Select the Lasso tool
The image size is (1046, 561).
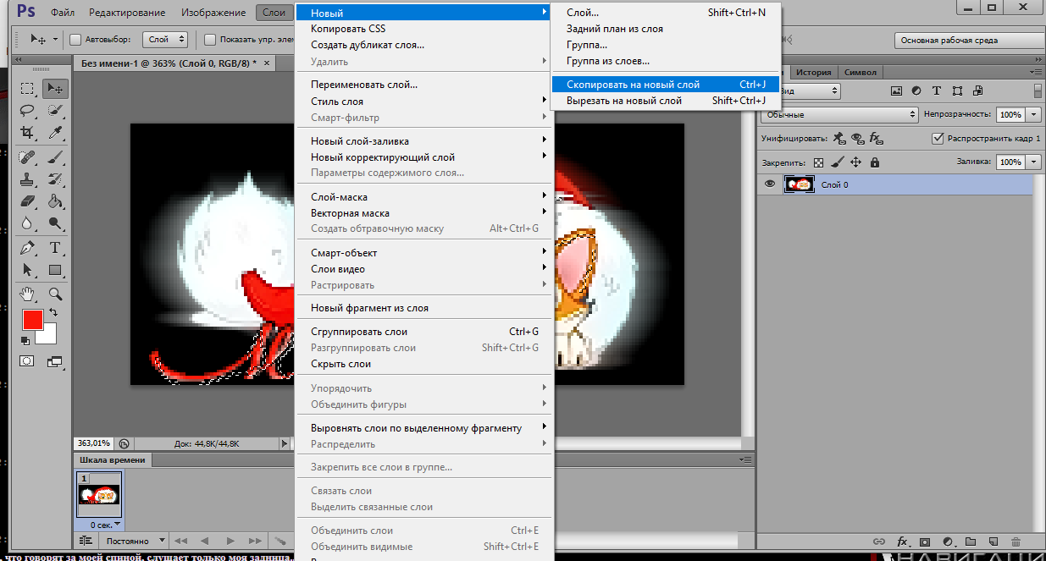click(28, 110)
